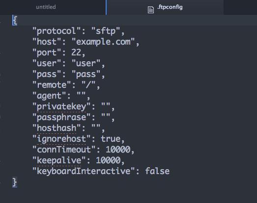This screenshot has height=203, width=257.
Task: Click the true value of ignorehost
Action: (111, 139)
